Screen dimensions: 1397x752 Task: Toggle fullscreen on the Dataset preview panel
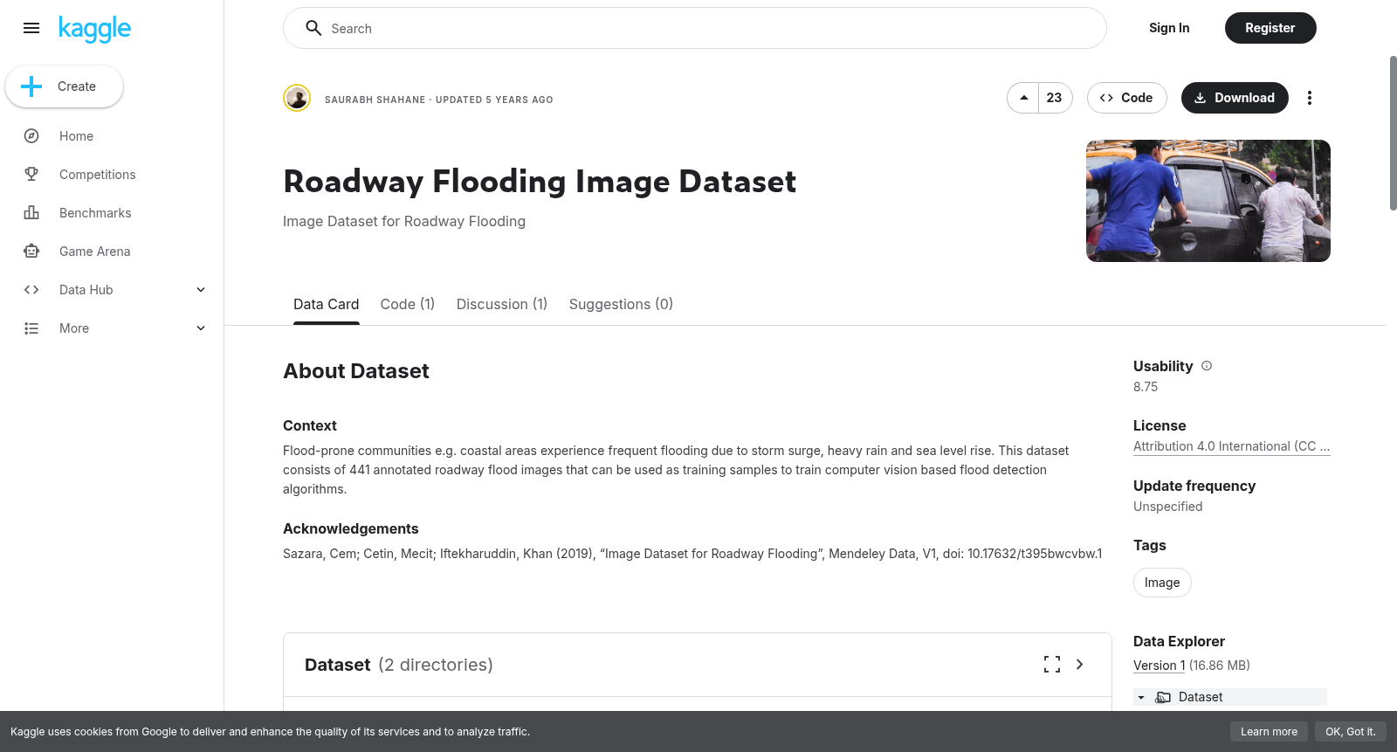(1052, 665)
